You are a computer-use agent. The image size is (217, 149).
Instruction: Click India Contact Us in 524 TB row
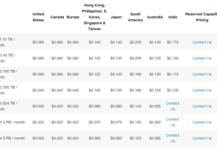tap(172, 106)
